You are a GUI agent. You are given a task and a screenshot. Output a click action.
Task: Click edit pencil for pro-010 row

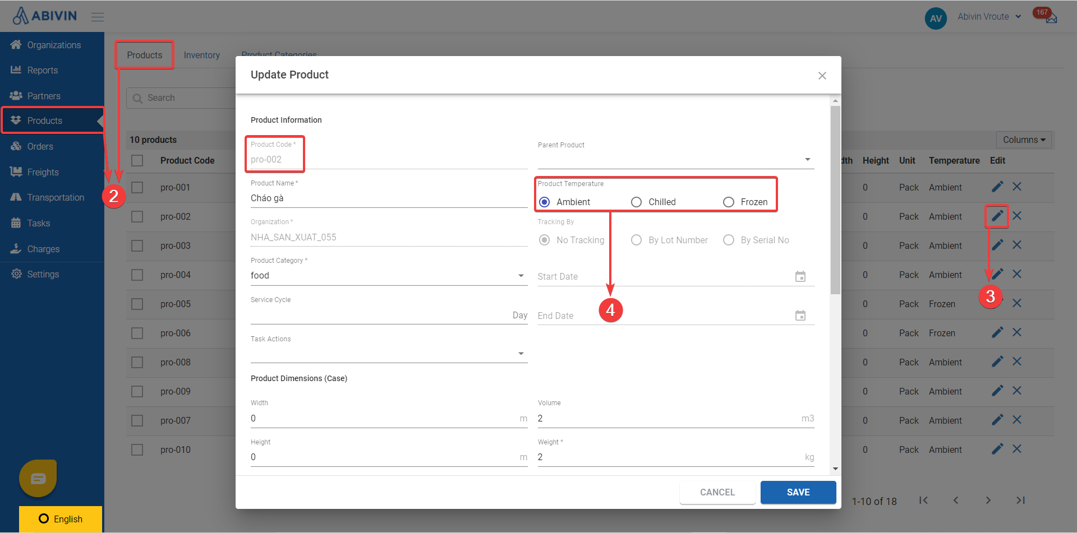(x=997, y=449)
